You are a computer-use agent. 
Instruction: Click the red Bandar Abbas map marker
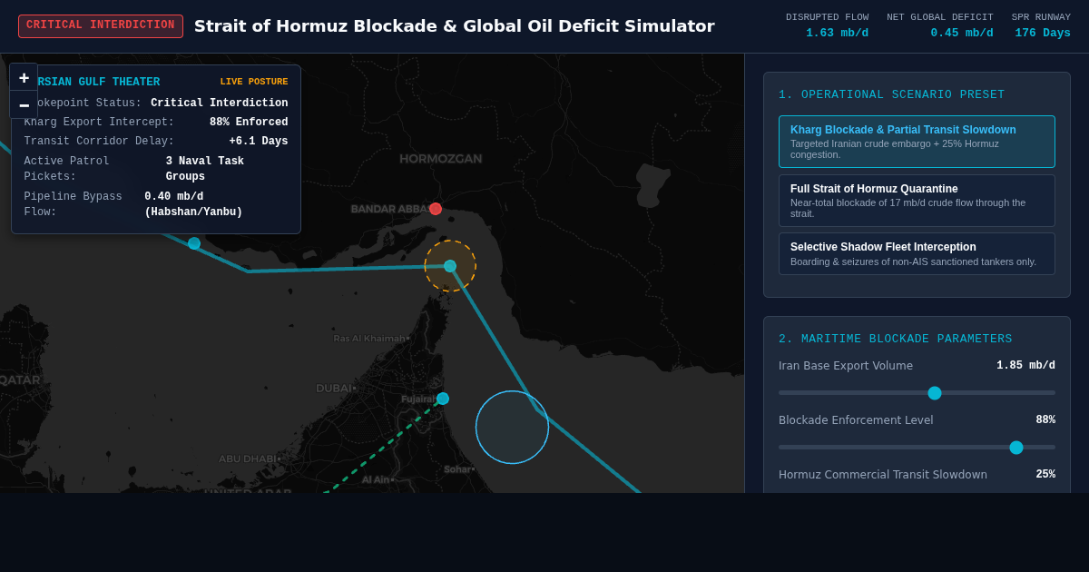(x=436, y=209)
